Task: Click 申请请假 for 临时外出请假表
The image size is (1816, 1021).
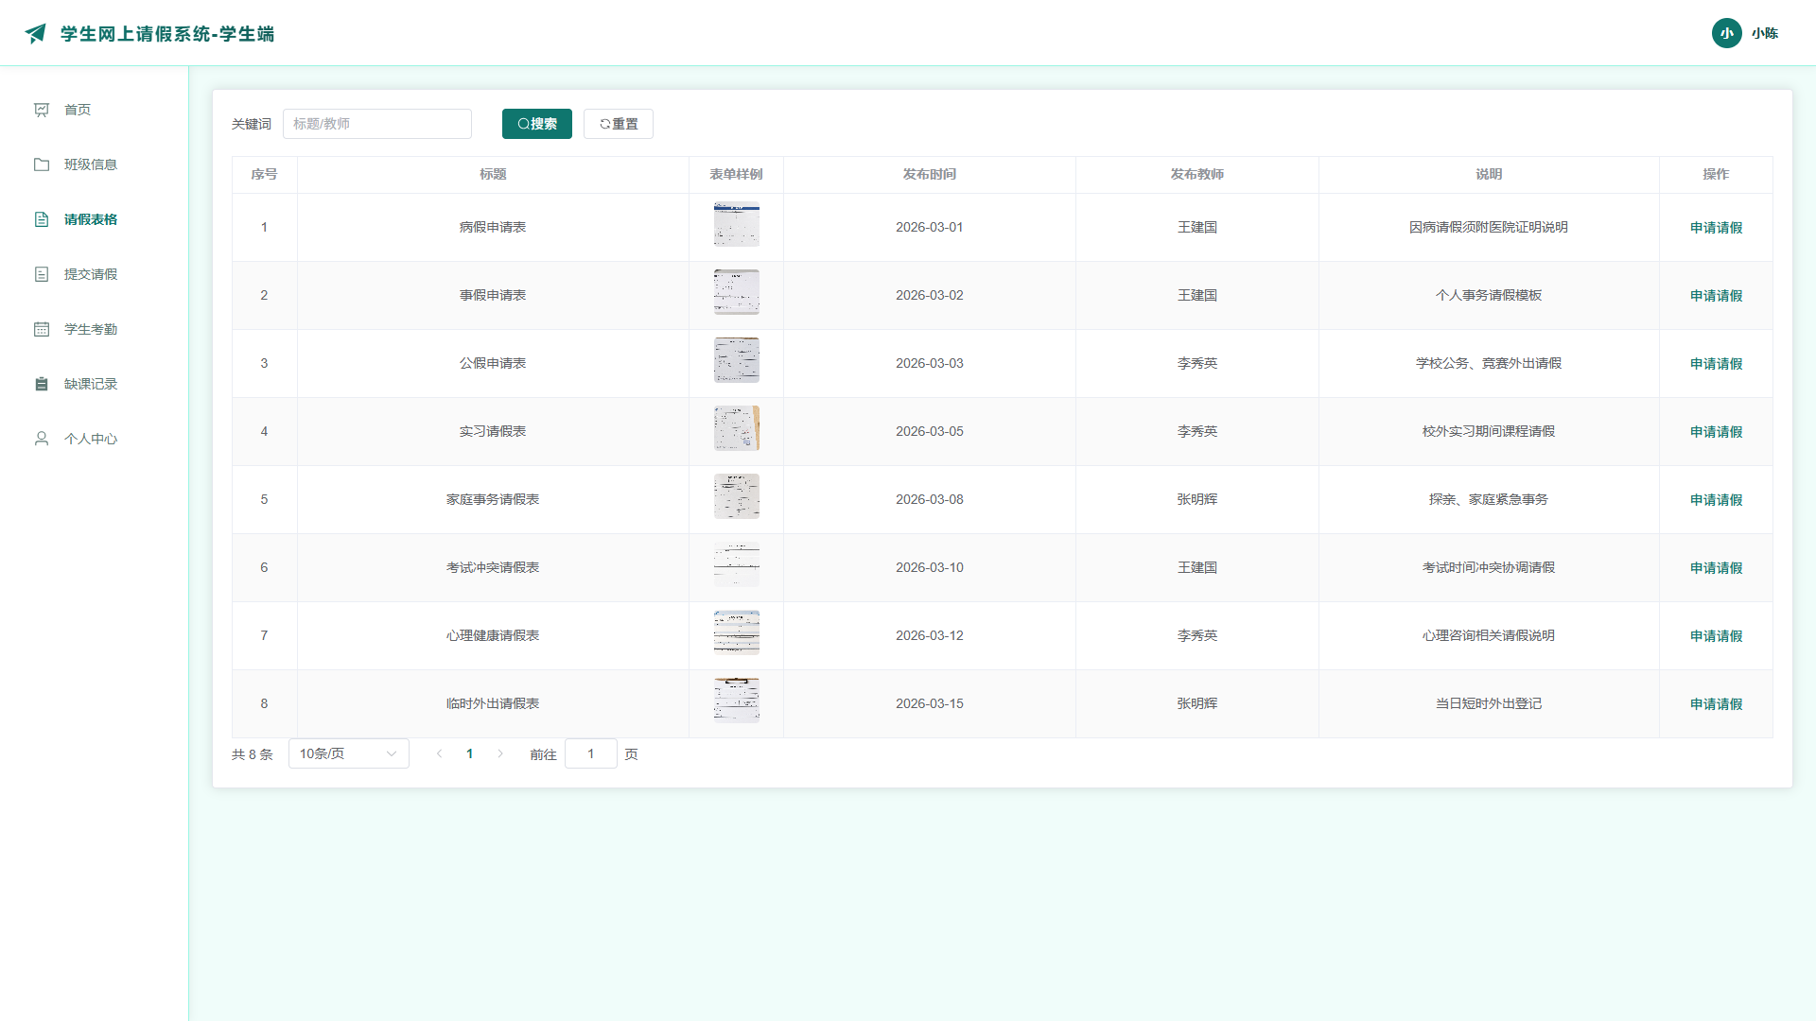Action: tap(1716, 704)
